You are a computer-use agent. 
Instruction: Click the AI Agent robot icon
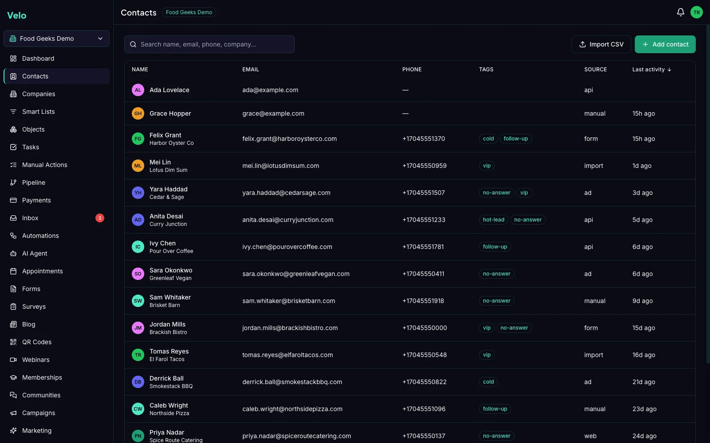(13, 253)
